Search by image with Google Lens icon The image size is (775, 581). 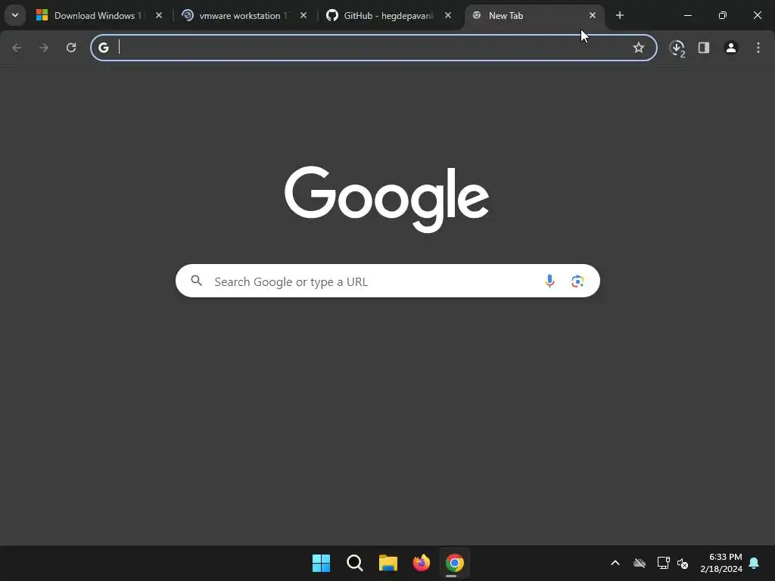click(577, 281)
